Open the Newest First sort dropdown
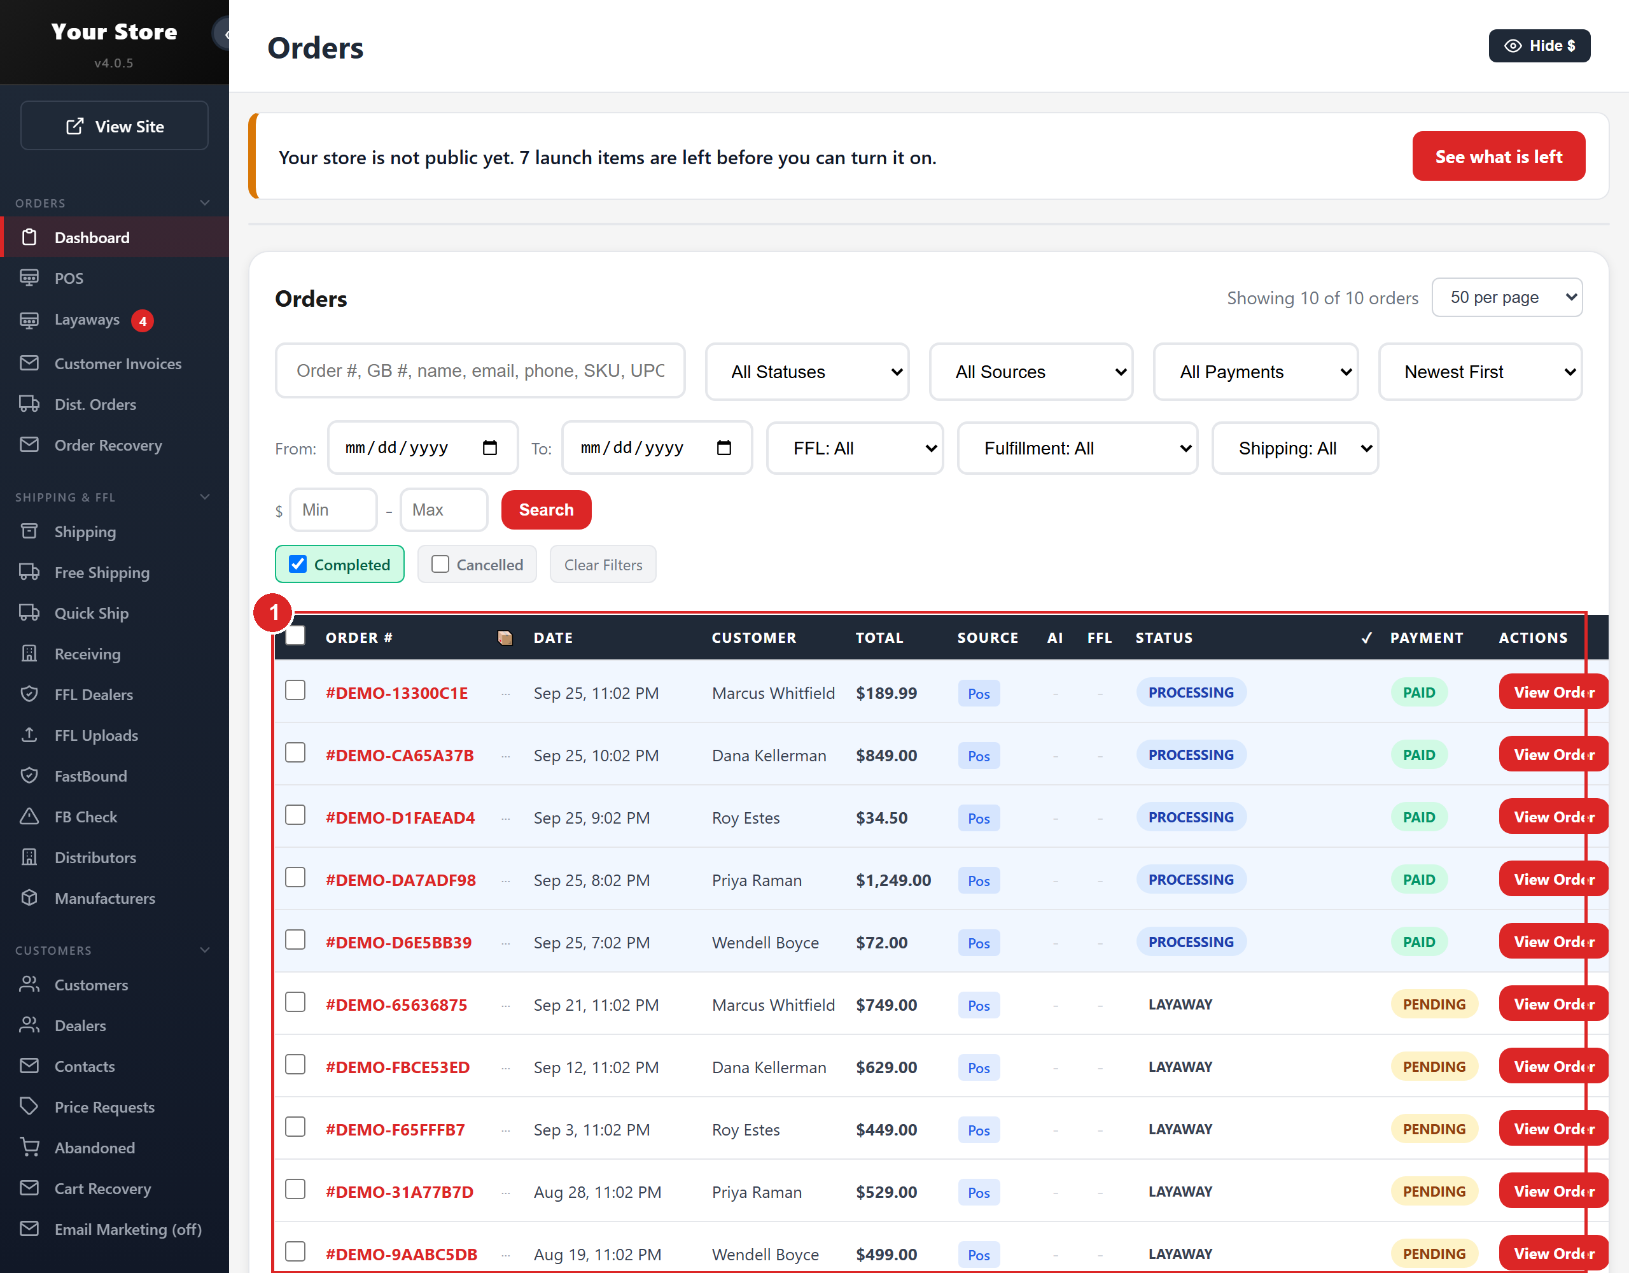 (x=1481, y=372)
